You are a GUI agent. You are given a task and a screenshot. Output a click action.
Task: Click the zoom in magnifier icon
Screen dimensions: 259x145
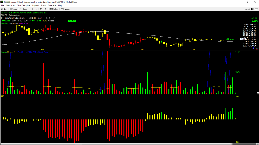coord(47,18)
